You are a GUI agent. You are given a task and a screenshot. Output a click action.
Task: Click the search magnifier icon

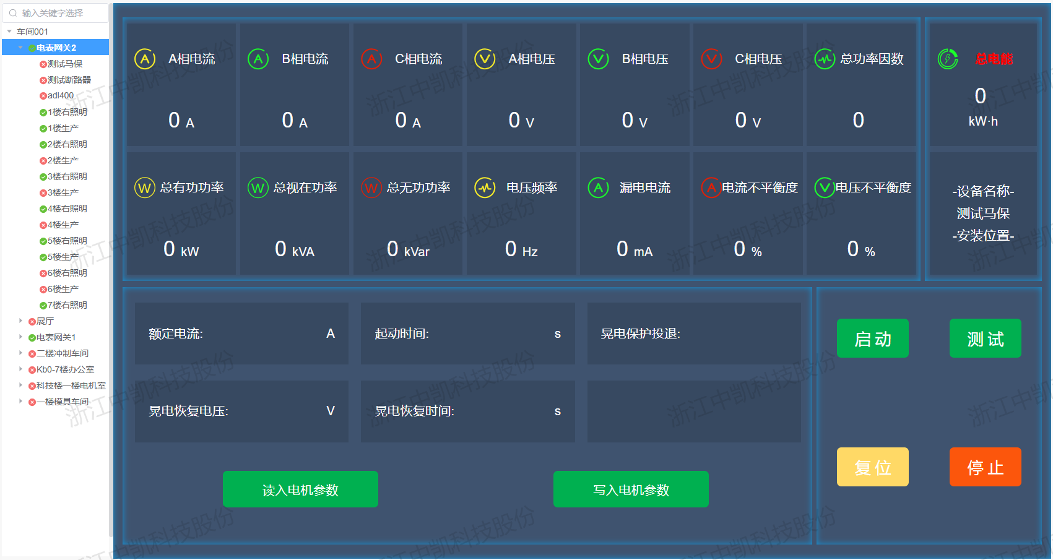point(13,13)
